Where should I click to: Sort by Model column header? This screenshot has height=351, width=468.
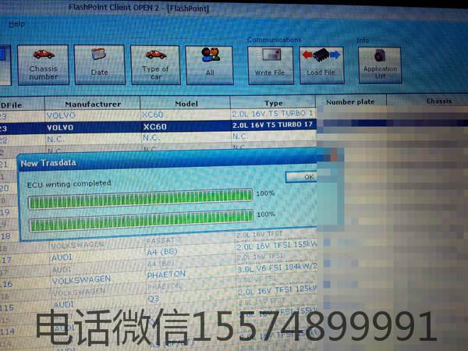point(186,104)
